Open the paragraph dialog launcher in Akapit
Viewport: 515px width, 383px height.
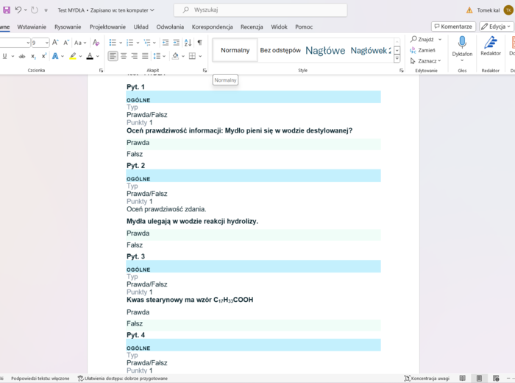[x=205, y=71]
